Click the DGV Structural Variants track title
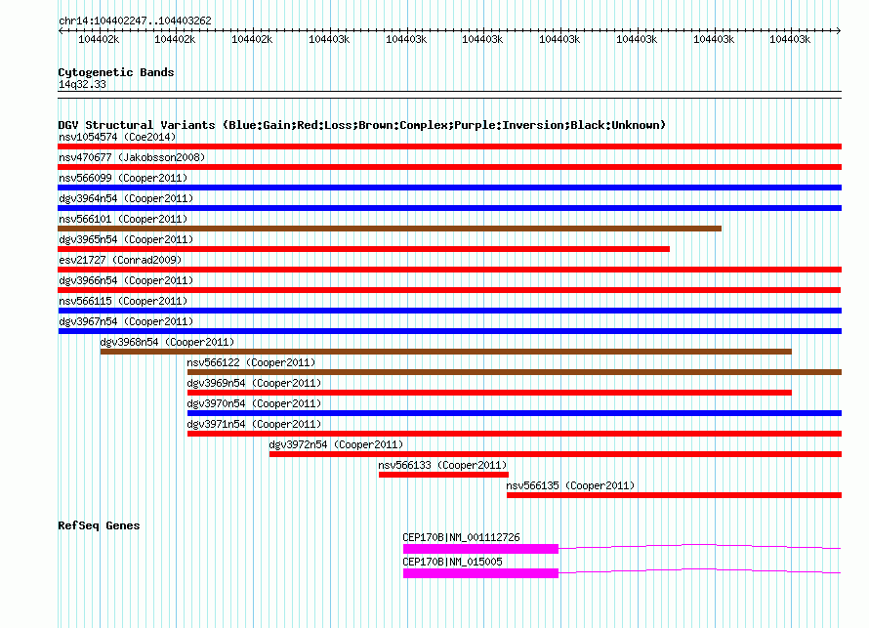Viewport: 869px width, 628px height. point(362,125)
